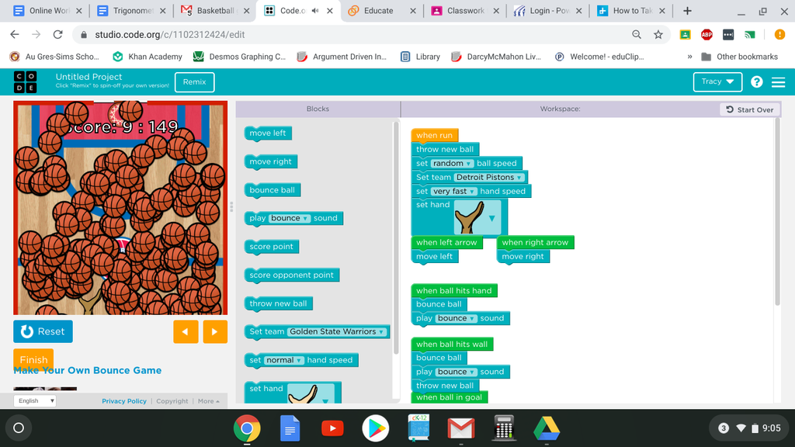Image resolution: width=795 pixels, height=447 pixels.
Task: Open the very fast hand speed dropdown
Action: 453,192
